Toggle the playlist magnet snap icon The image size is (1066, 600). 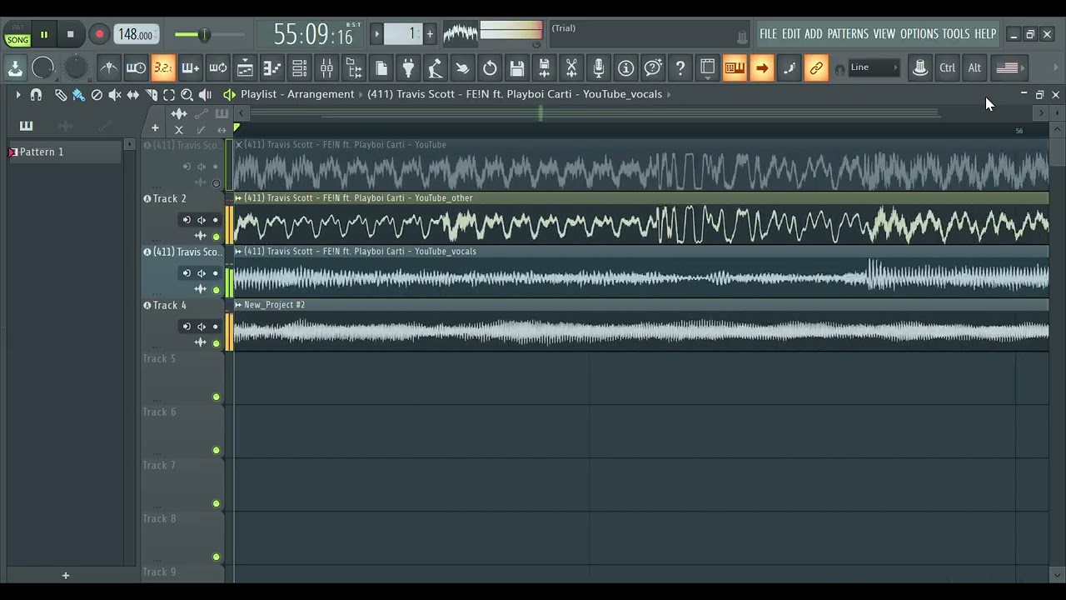point(36,95)
